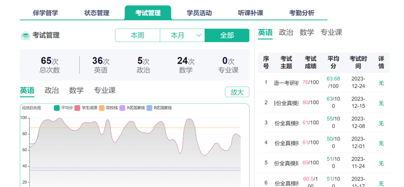Go to the 学员活动 tab
The width and height of the screenshot is (404, 187).
(199, 13)
